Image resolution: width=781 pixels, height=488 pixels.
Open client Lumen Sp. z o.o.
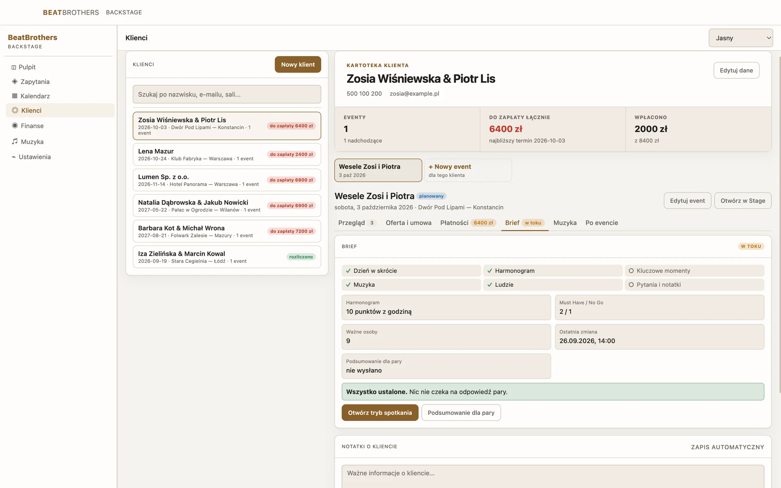point(227,180)
